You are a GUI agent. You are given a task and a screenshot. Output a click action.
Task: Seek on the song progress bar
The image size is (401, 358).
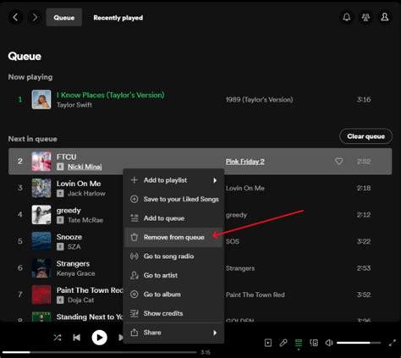(x=99, y=352)
